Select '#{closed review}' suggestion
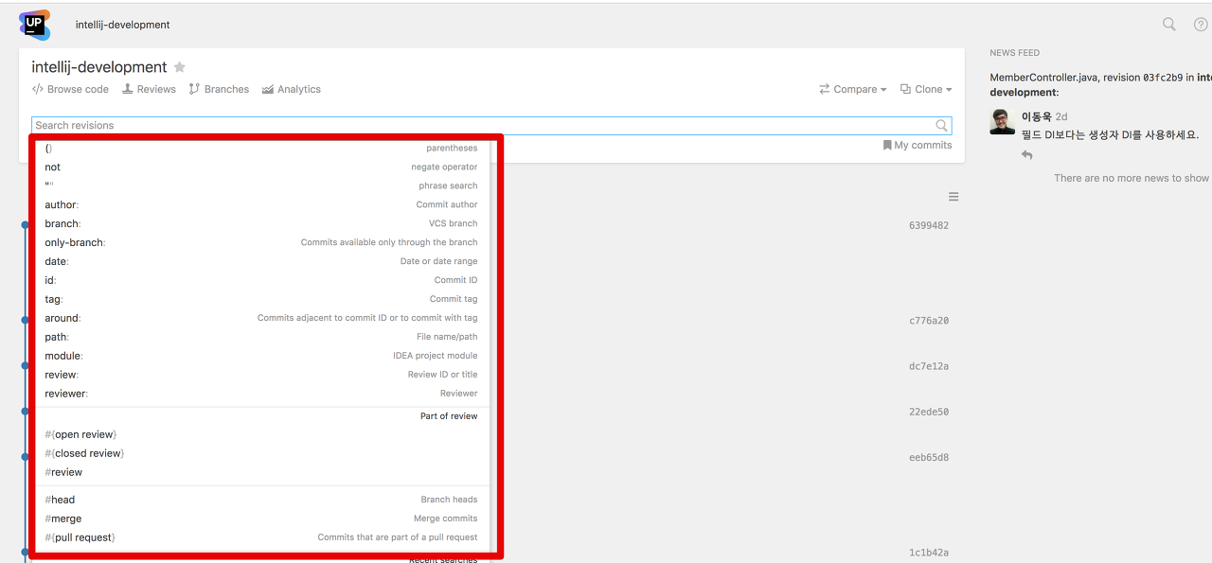 click(261, 454)
